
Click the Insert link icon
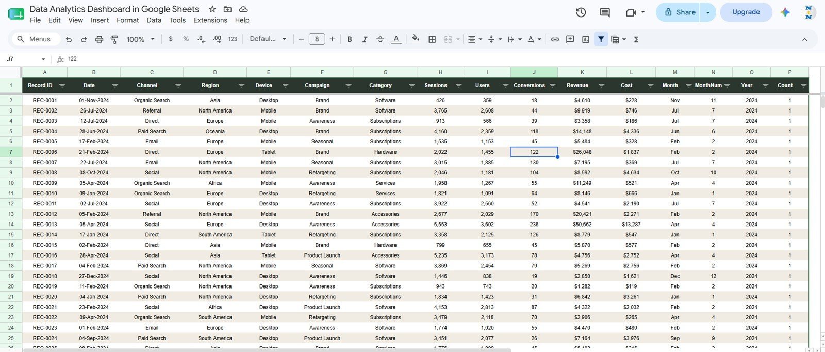tap(555, 39)
